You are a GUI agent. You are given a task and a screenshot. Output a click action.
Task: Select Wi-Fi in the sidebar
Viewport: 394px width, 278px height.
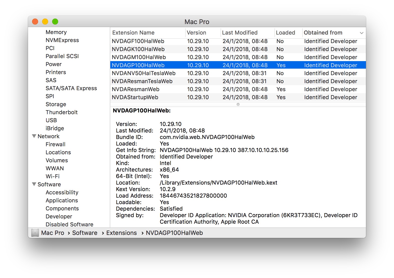click(53, 176)
